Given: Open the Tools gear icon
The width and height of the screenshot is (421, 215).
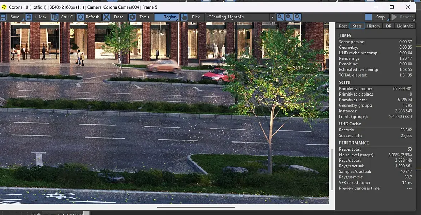Looking at the screenshot, I should (x=132, y=17).
